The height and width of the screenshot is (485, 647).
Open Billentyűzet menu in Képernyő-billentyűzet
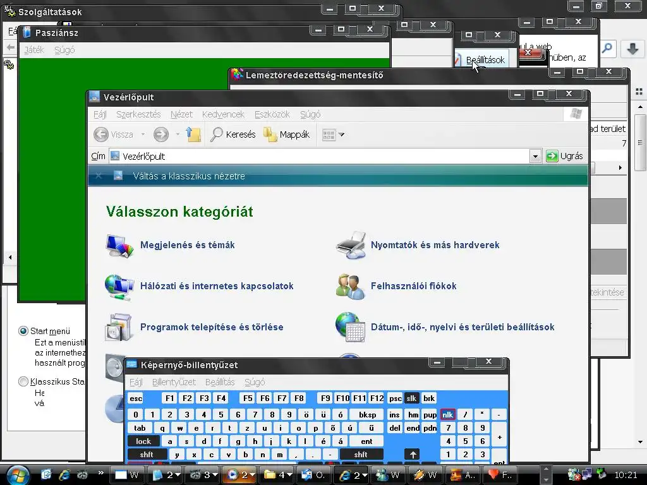coord(174,382)
